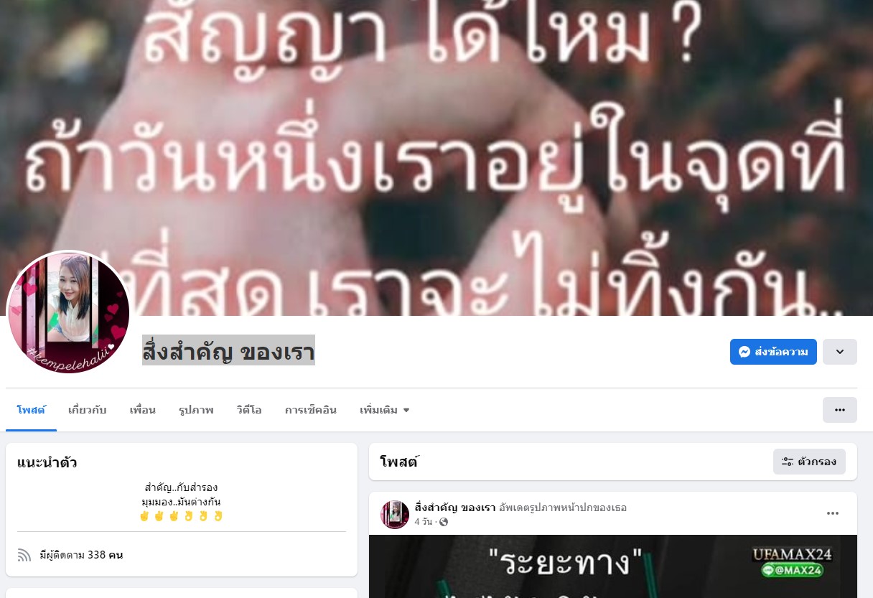Click the post author name link

point(455,508)
